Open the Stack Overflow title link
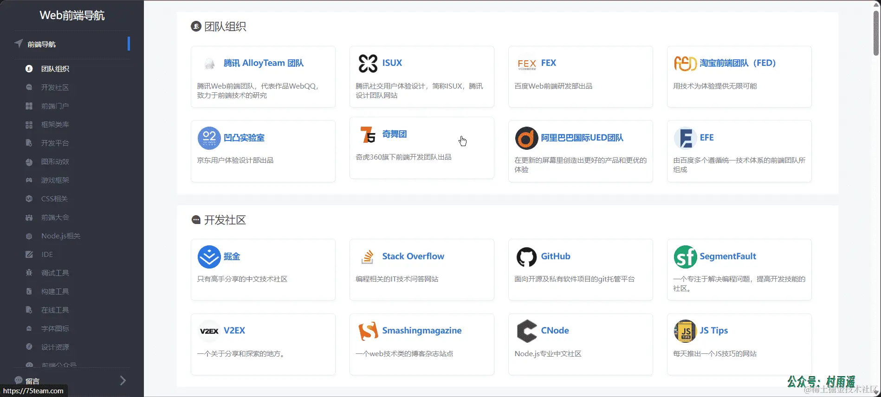 (x=413, y=256)
